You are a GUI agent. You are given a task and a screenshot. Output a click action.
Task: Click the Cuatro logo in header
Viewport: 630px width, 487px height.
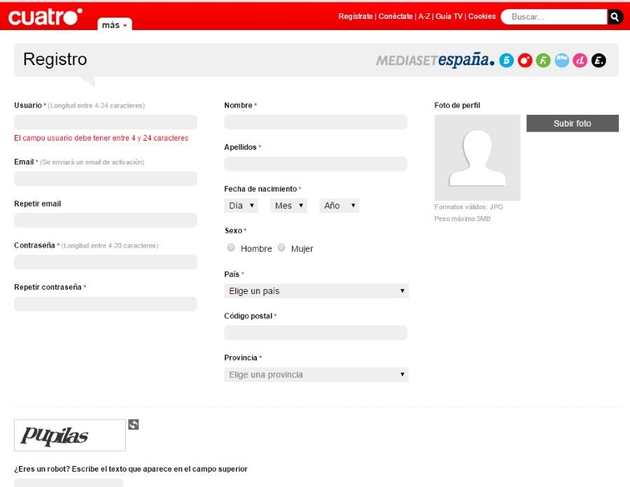(x=45, y=17)
